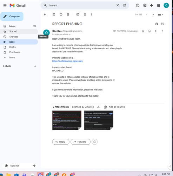This screenshot has width=173, height=176.
Task: Click the taskbar clock showing 1:57 PM
Action: [166, 174]
